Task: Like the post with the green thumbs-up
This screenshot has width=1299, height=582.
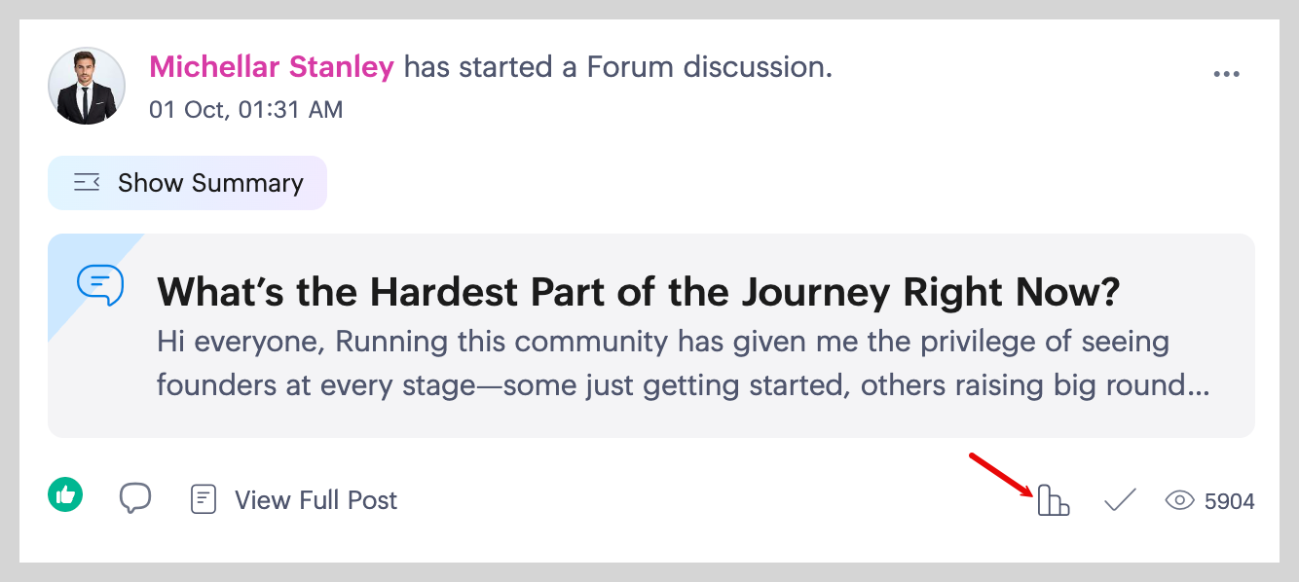Action: pyautogui.click(x=65, y=496)
